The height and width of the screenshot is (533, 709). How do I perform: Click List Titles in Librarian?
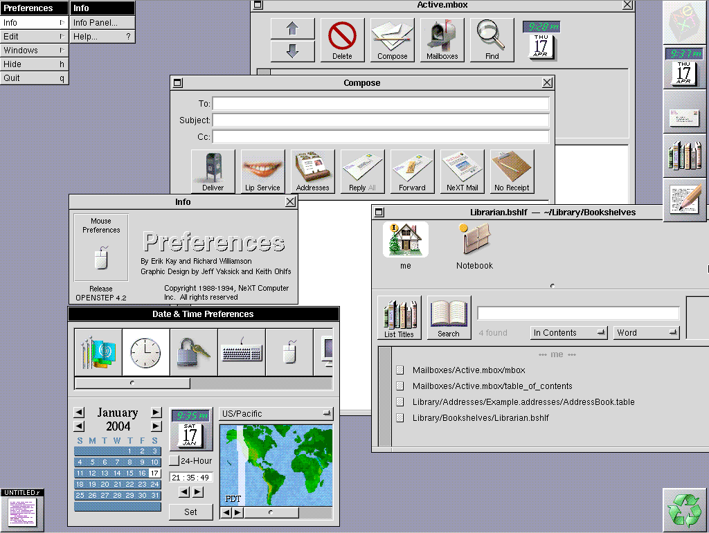(x=400, y=318)
